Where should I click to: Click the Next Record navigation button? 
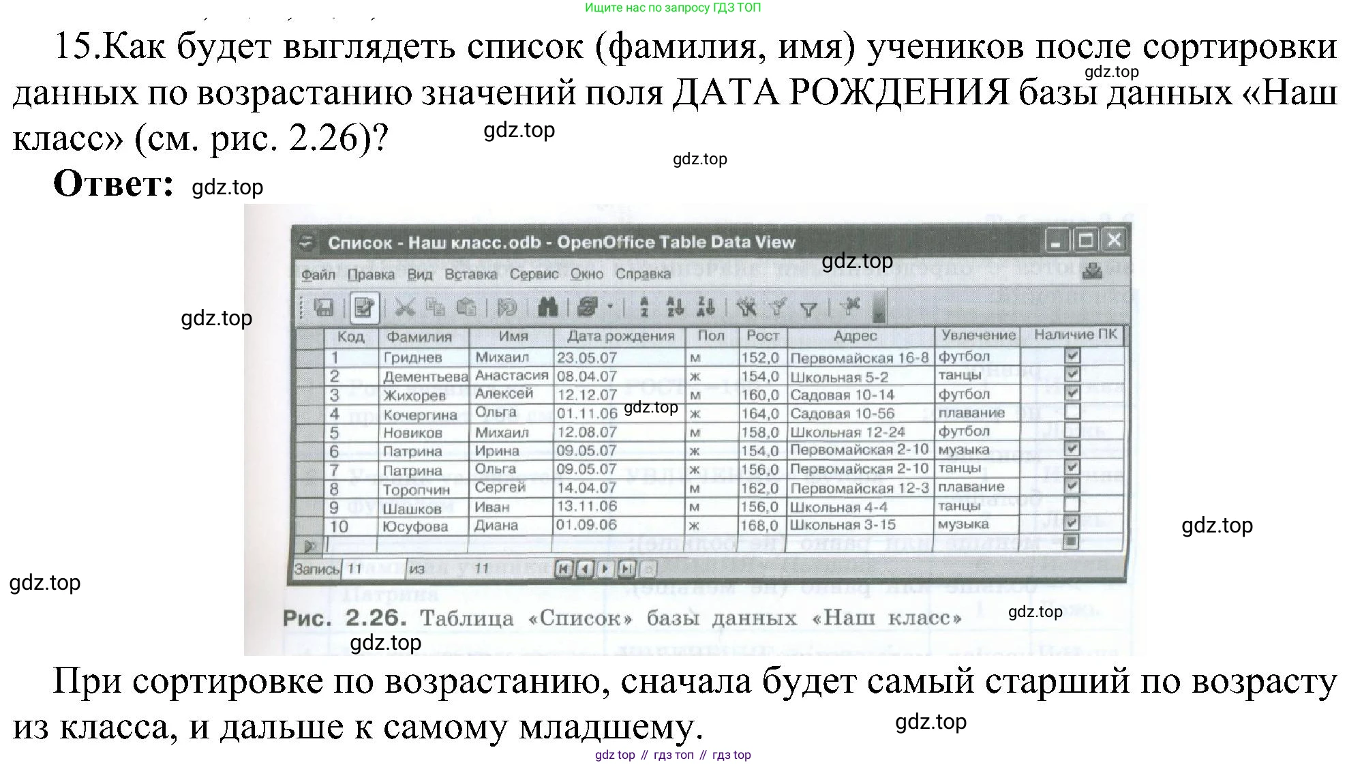point(605,568)
